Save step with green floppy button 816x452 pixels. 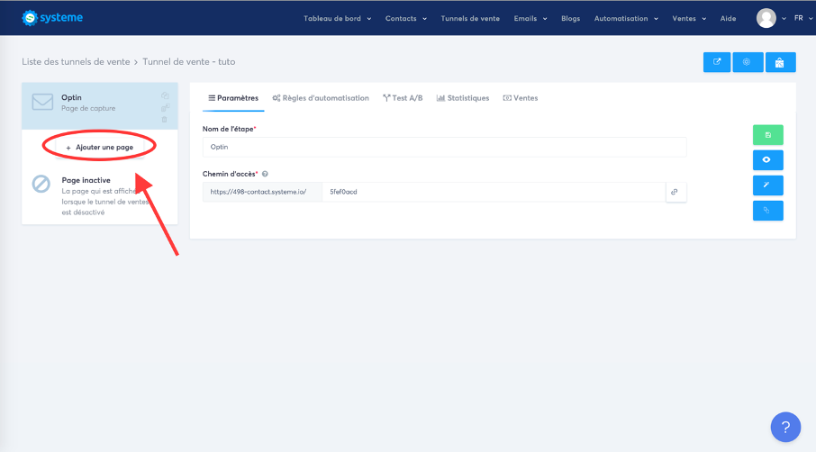[x=767, y=135]
